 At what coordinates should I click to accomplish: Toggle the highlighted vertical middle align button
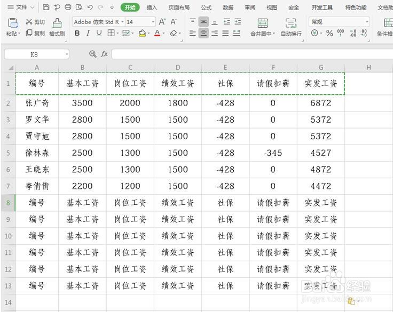[203, 21]
